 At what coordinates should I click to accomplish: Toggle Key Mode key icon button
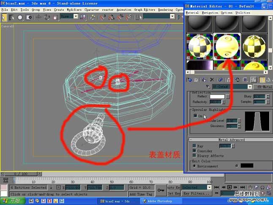click(x=161, y=190)
